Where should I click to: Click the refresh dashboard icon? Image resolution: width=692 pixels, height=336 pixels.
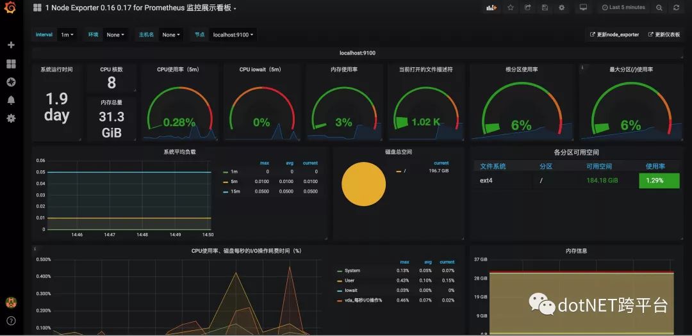[676, 8]
